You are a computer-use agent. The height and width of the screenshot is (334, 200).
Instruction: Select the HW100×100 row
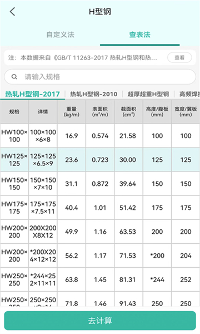[x=100, y=136]
